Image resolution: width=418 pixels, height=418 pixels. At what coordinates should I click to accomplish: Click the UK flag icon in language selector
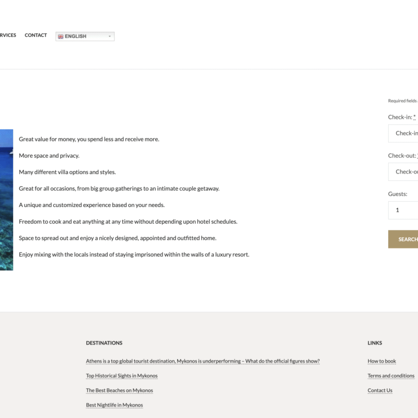tap(61, 37)
